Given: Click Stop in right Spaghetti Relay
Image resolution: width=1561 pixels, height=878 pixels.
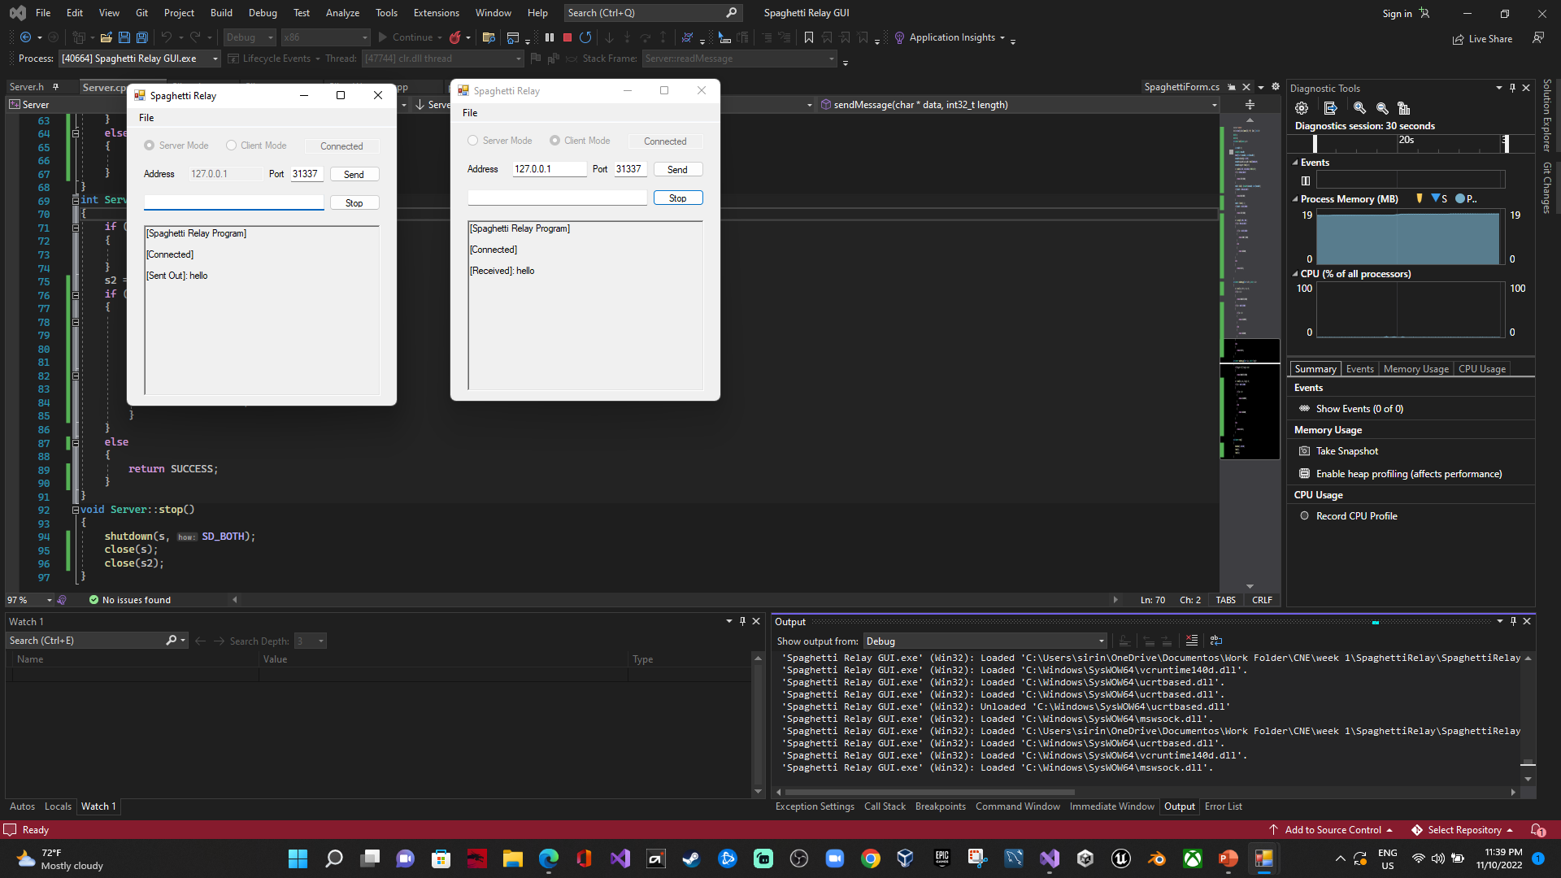Looking at the screenshot, I should pyautogui.click(x=678, y=198).
